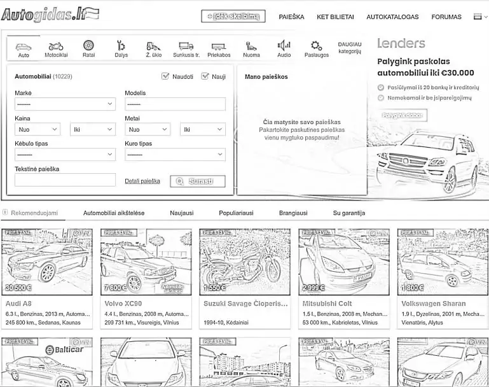The image size is (489, 387).
Task: Click VIN badge on Mitsubishi Colt photo
Action: pyautogui.click(x=378, y=233)
